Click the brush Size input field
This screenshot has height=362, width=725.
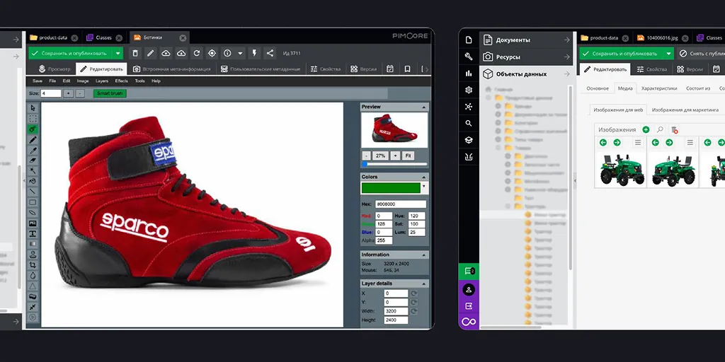[x=51, y=93]
